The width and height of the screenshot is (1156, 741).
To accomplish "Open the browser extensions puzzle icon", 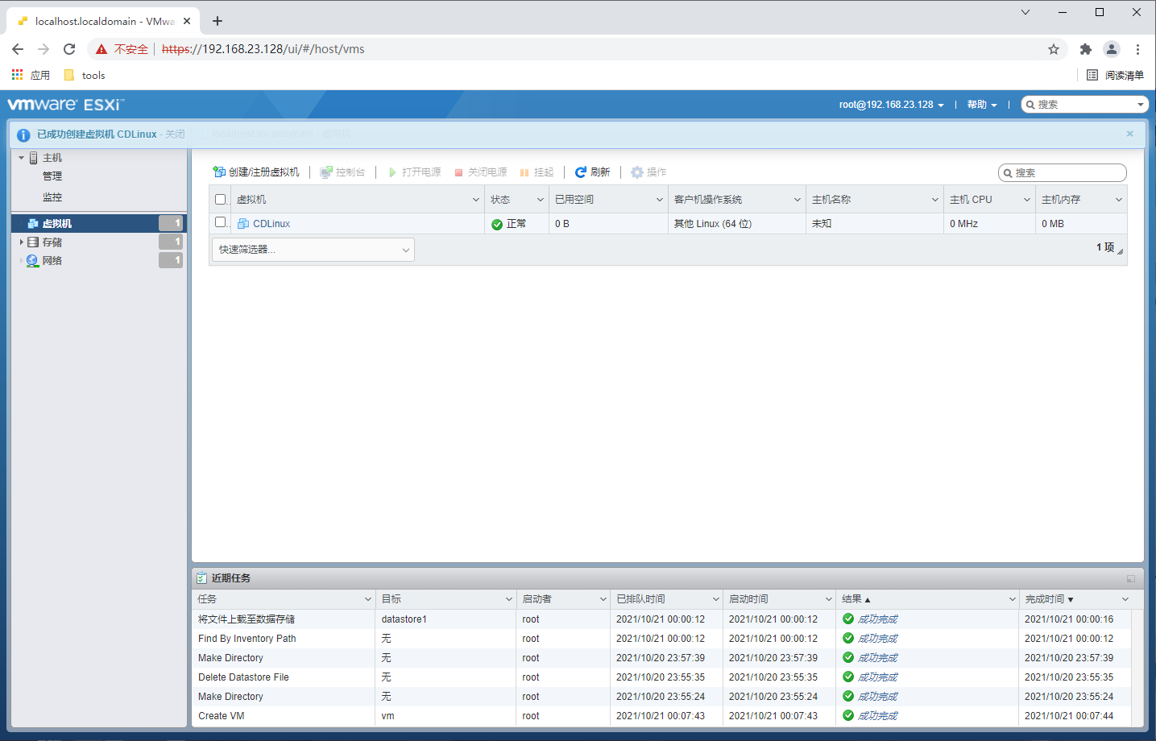I will [1086, 49].
